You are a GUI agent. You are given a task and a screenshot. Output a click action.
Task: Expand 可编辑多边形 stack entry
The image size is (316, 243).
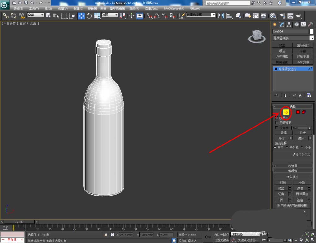[x=276, y=69]
